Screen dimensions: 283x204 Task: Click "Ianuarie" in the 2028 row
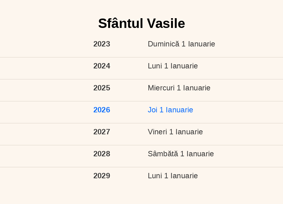(200, 154)
